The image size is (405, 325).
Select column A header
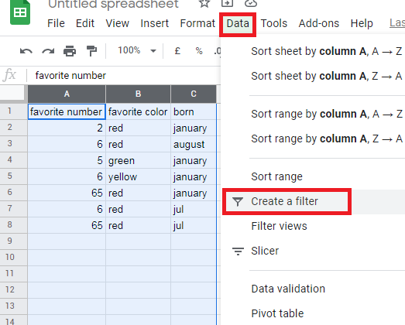coord(67,94)
